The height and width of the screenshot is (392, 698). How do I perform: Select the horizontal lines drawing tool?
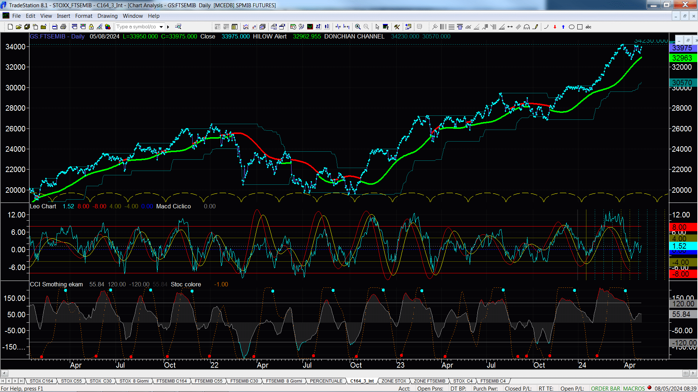coord(451,27)
